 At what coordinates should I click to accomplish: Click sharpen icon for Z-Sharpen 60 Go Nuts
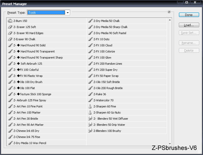click(x=90, y=112)
